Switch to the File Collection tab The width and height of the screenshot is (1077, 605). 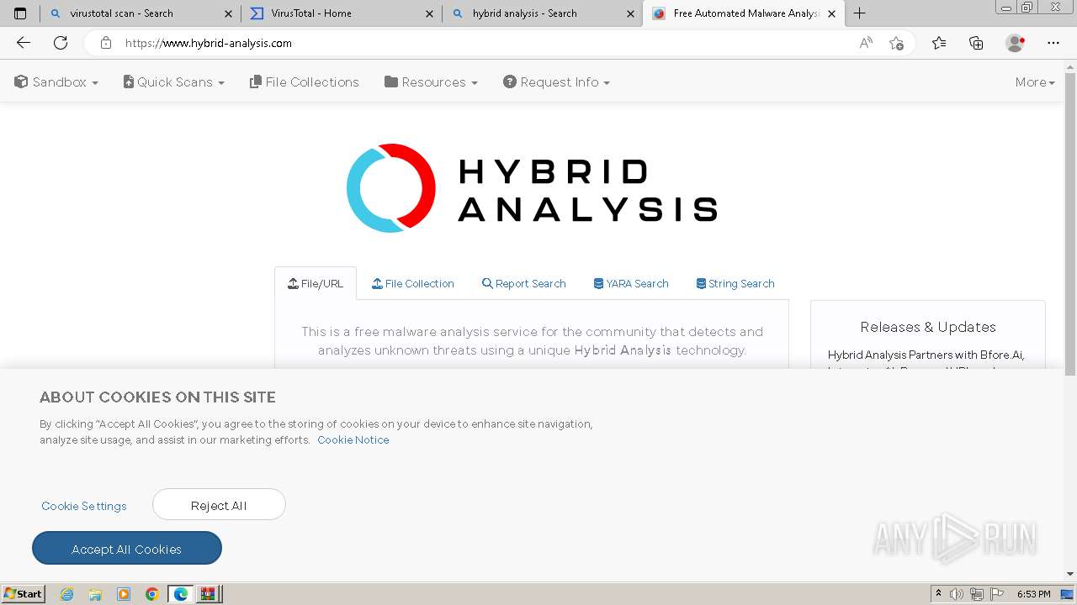point(413,284)
